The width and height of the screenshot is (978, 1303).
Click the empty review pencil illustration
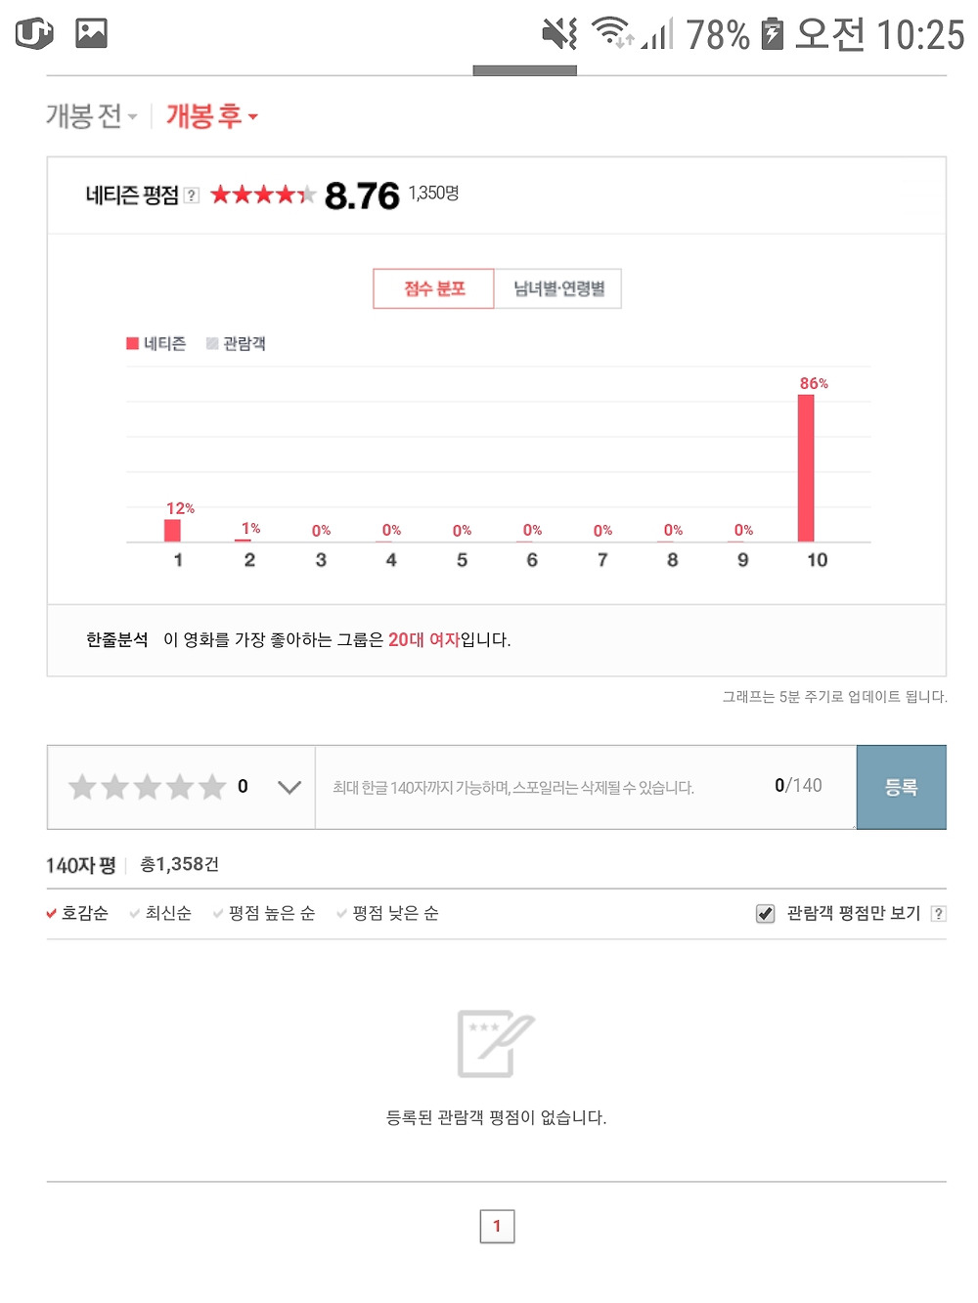(496, 1043)
